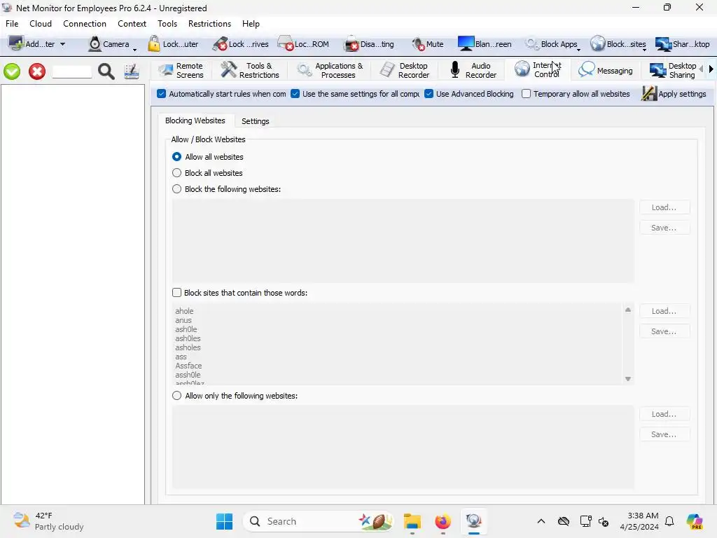The height and width of the screenshot is (538, 717).
Task: Click Load for the allowed websites list
Action: (664, 414)
